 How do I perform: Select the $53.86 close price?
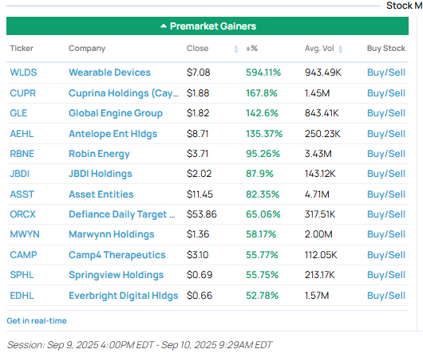[201, 214]
